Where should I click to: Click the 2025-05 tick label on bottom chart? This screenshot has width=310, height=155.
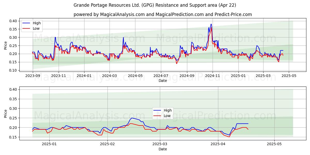(274, 144)
